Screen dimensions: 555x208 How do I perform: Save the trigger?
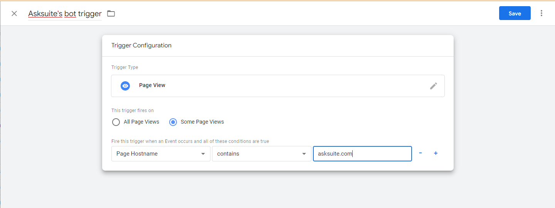click(515, 13)
